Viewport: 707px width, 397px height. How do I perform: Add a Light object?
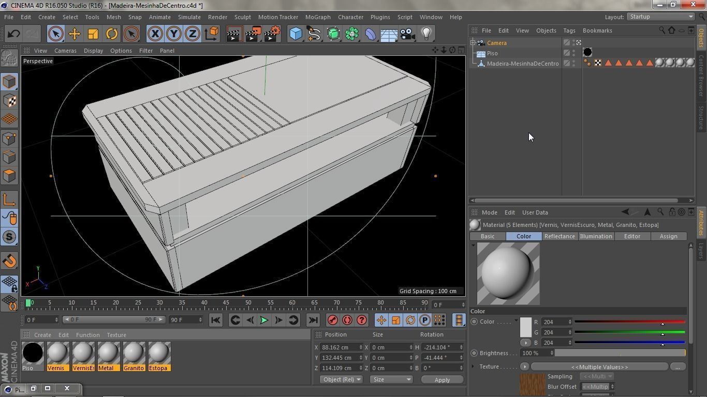pos(426,34)
